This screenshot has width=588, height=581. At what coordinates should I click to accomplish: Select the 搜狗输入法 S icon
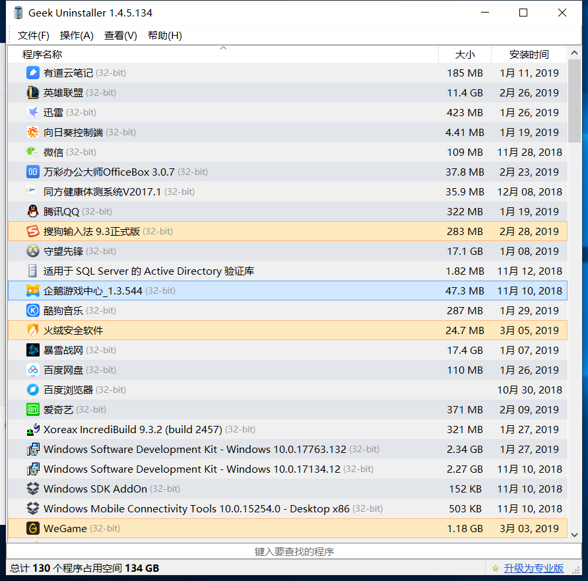tap(32, 231)
